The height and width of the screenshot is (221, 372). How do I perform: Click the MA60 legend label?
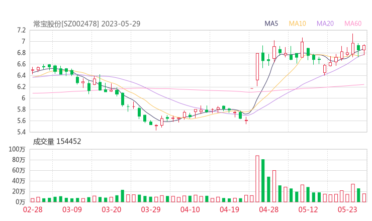tap(353, 24)
